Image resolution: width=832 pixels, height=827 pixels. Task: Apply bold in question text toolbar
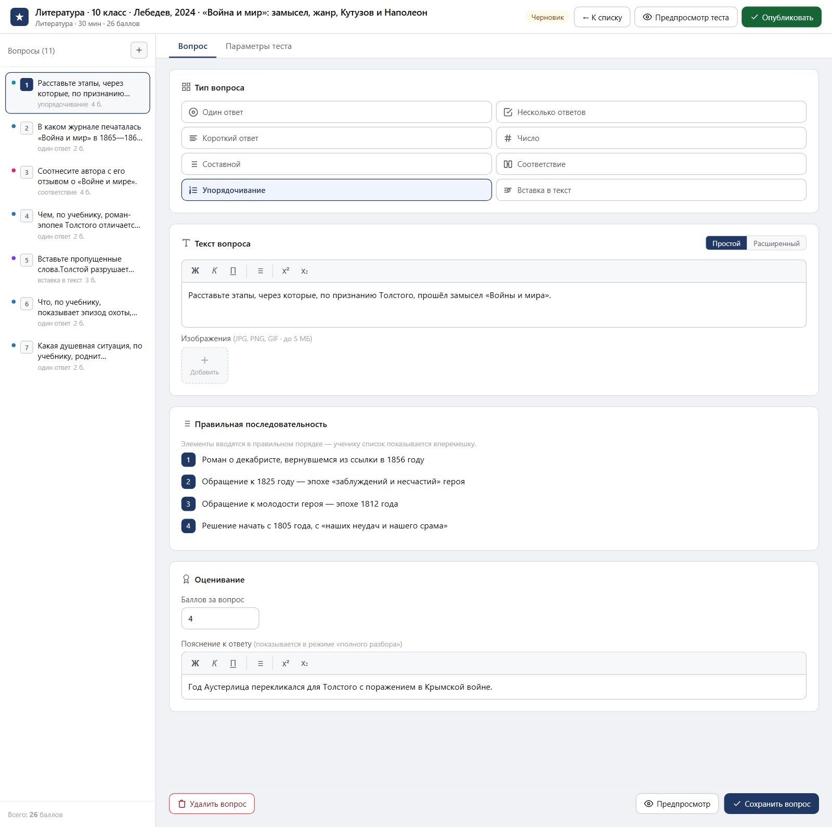click(x=195, y=271)
